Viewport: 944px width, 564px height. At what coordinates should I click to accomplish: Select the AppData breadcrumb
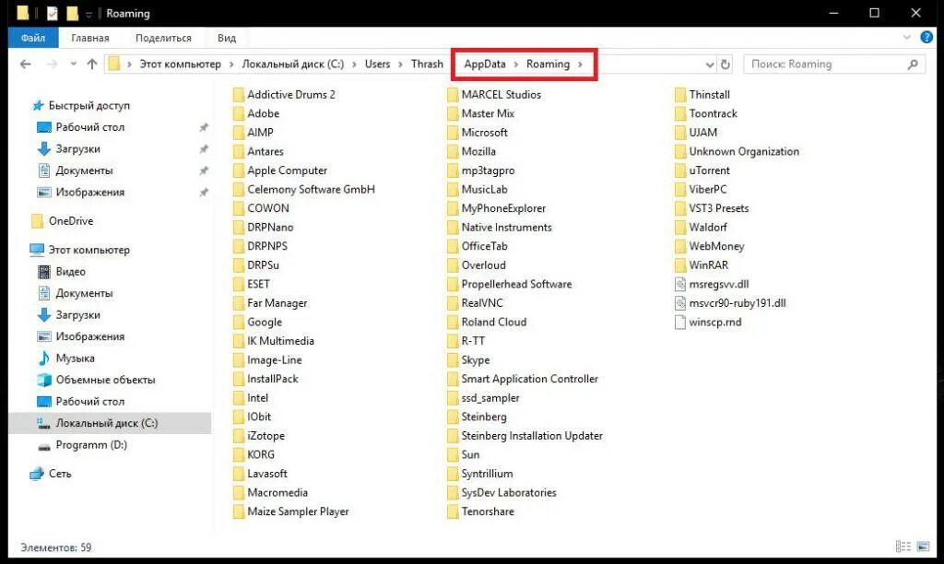tap(485, 64)
